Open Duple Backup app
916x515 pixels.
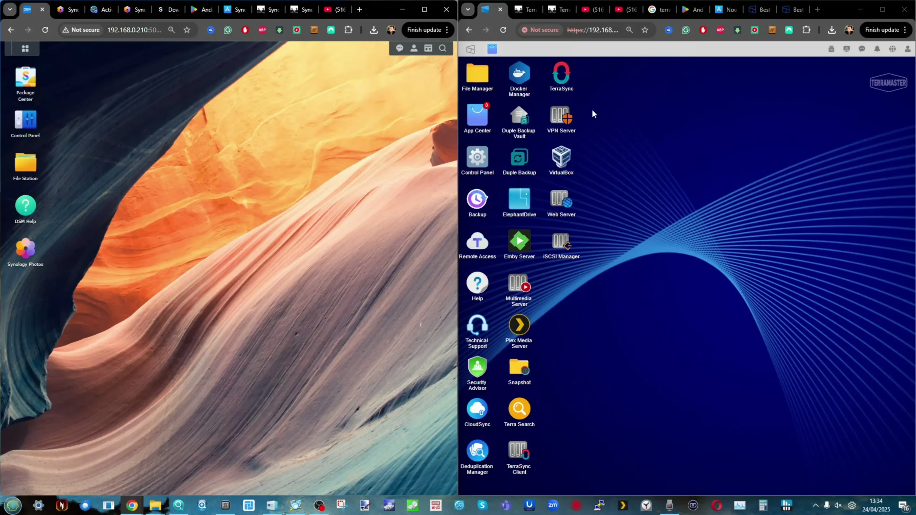[519, 161]
